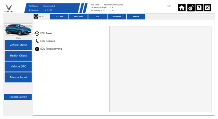Open the DTC tab

click(x=98, y=17)
